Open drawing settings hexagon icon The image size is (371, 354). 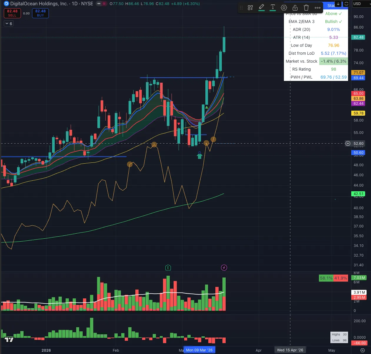(284, 8)
